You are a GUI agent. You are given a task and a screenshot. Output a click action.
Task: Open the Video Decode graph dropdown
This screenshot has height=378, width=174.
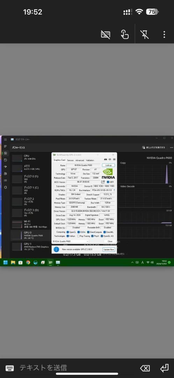click(x=127, y=186)
